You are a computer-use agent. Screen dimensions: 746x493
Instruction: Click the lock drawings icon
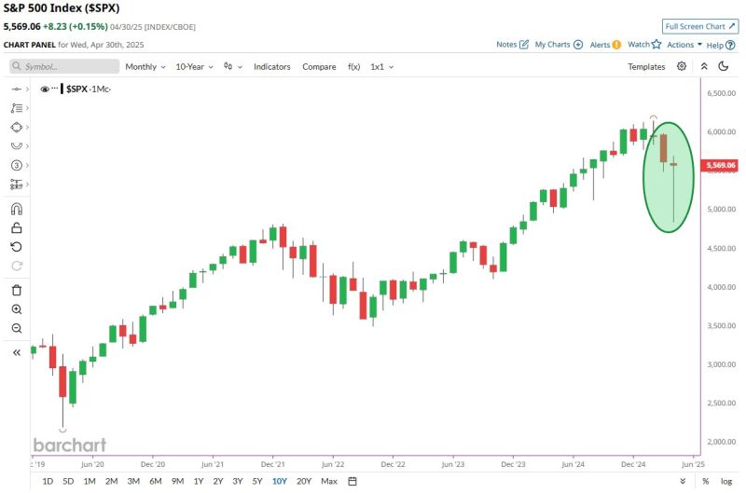pos(16,227)
